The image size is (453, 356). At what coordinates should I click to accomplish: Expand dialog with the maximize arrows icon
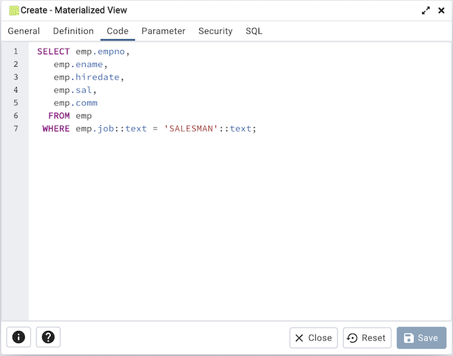click(x=426, y=10)
